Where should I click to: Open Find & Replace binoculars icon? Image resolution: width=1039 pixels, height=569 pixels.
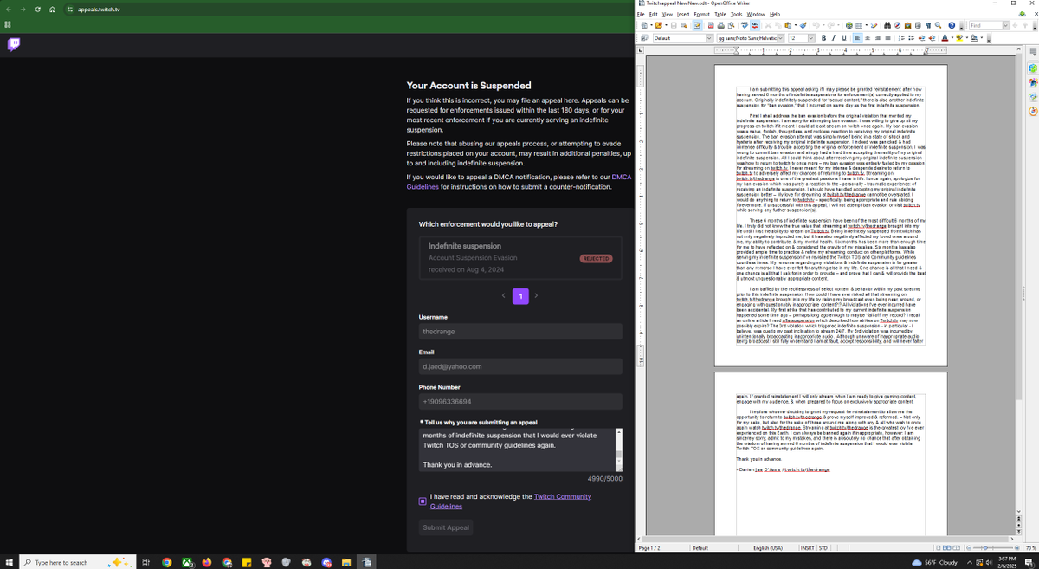[x=887, y=25]
